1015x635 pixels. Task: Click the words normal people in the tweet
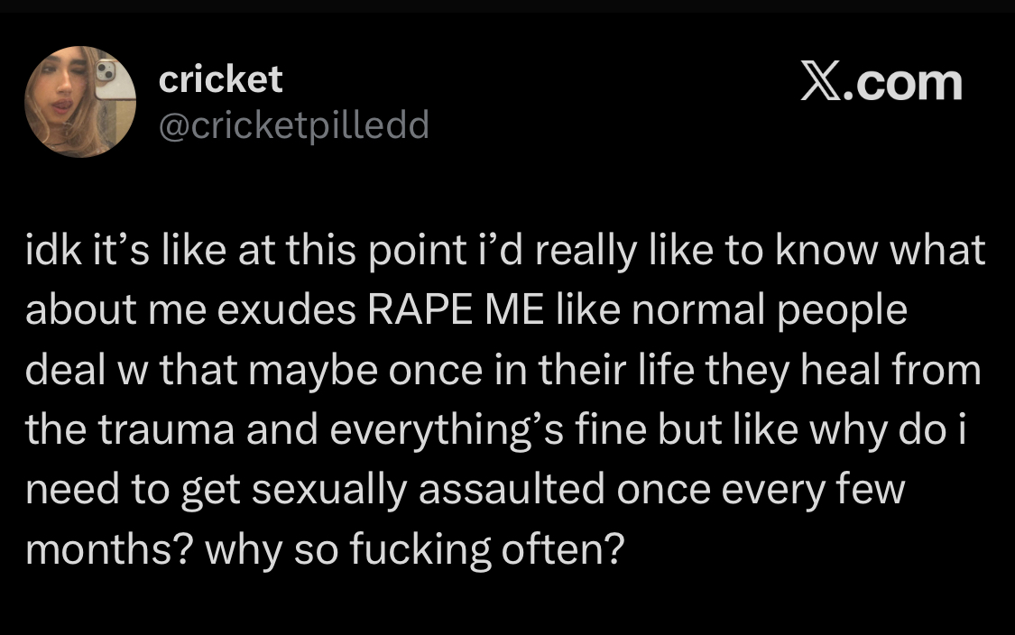[x=769, y=310]
